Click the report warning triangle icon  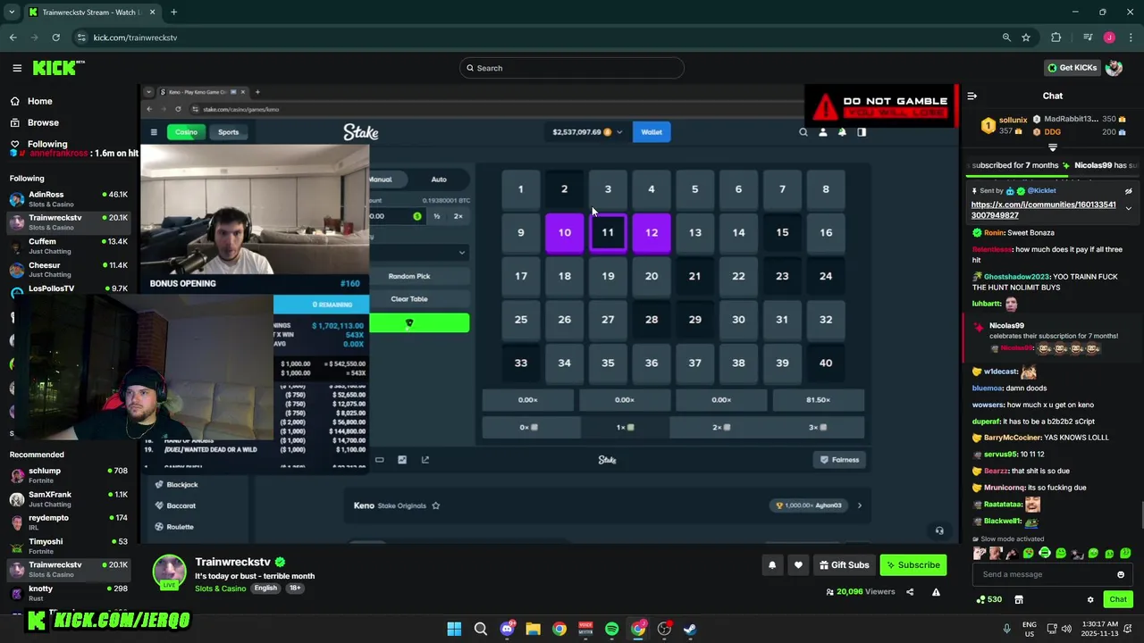point(936,591)
